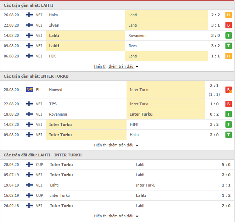The image size is (235, 222).
Task: Click team name TPS
Action: tap(53, 104)
